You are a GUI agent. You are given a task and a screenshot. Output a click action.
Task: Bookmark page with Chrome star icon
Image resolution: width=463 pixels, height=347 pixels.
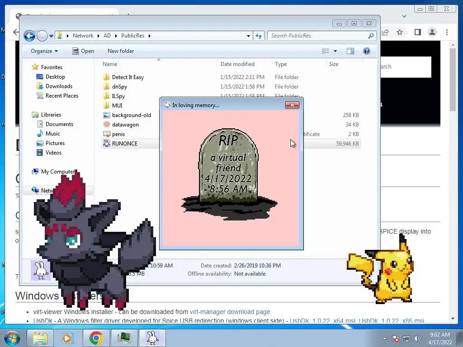[x=400, y=32]
